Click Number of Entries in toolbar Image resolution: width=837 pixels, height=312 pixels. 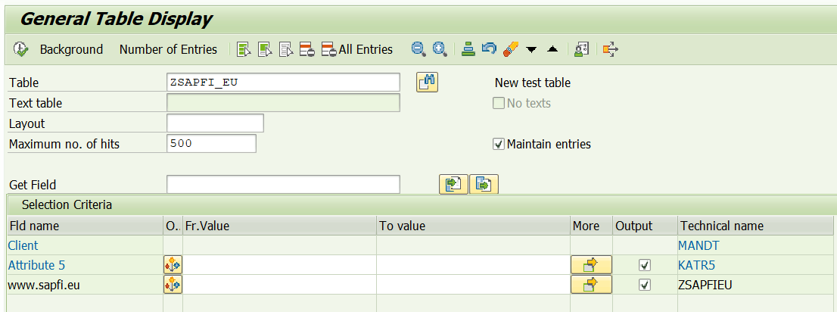(x=168, y=49)
